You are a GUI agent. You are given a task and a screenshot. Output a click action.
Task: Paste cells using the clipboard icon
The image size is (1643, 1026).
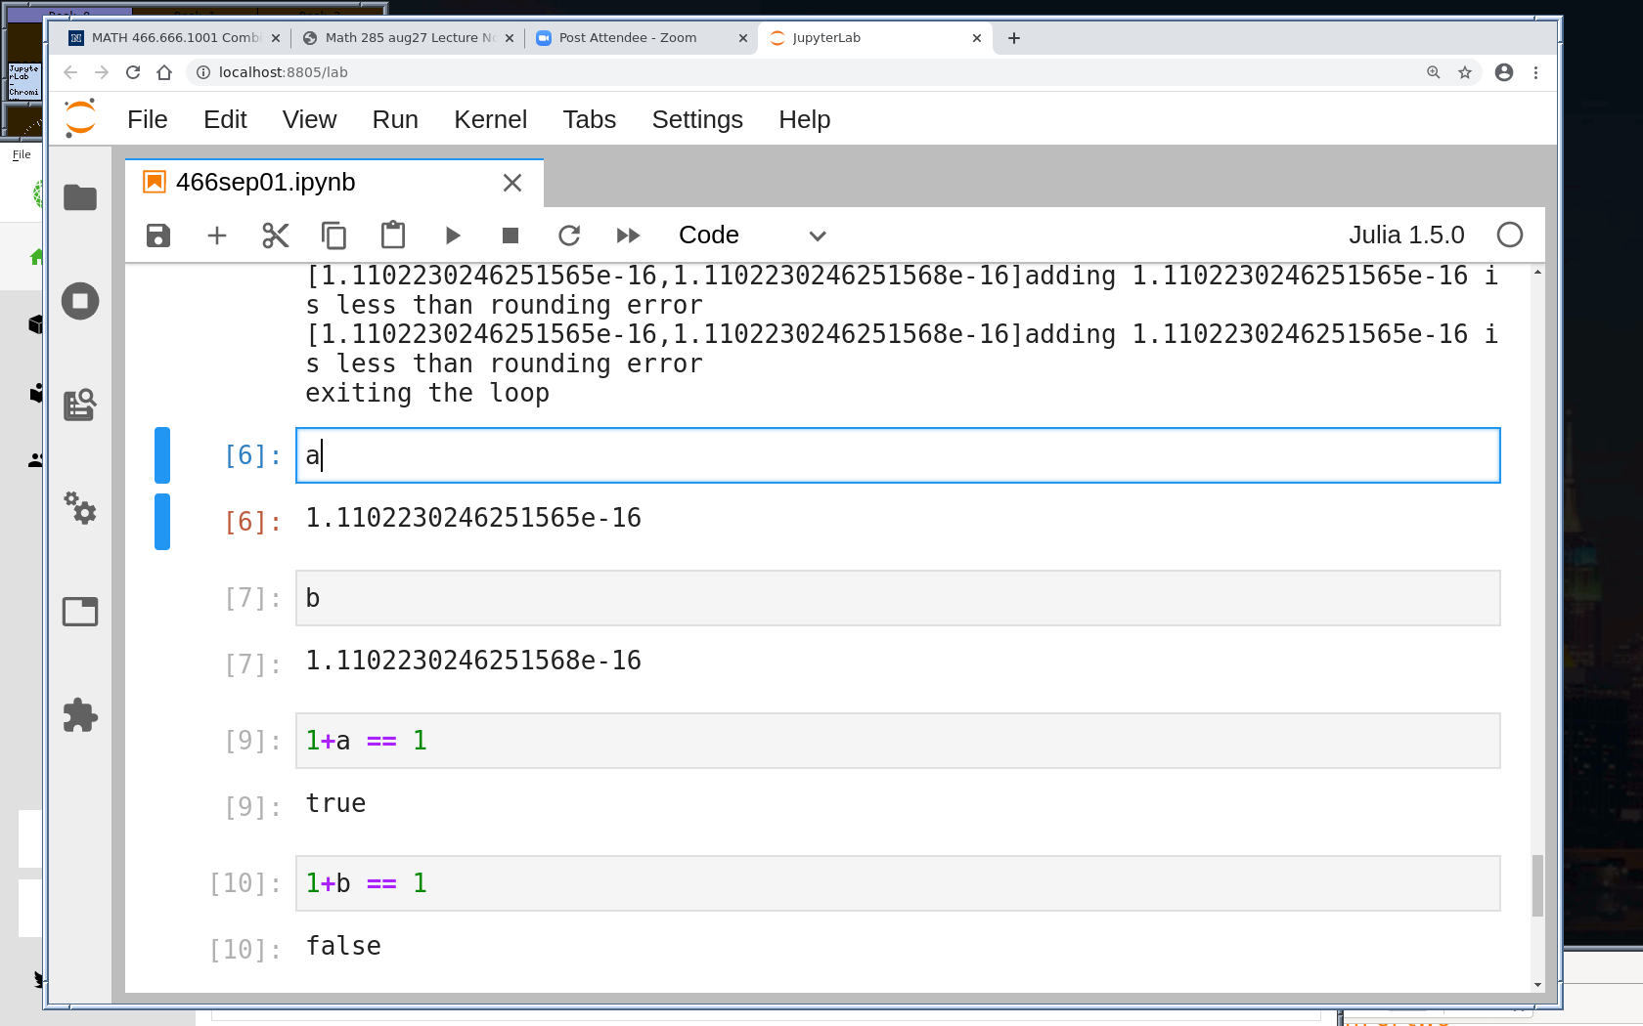pos(393,235)
